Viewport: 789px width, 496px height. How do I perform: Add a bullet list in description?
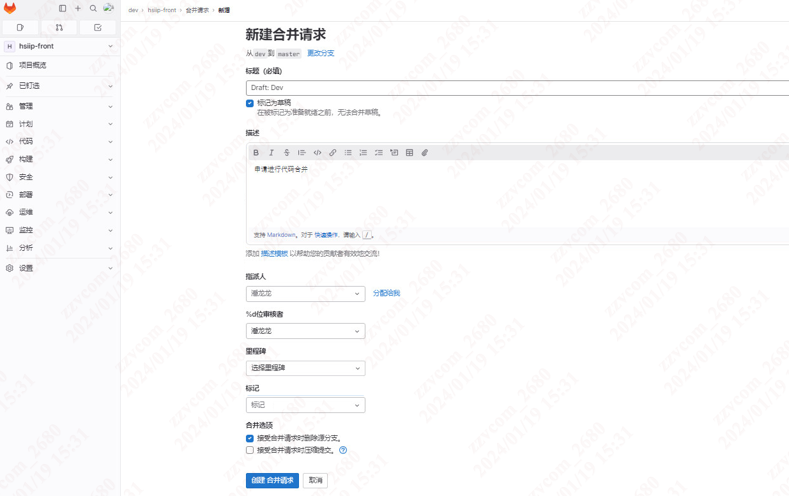(x=348, y=153)
